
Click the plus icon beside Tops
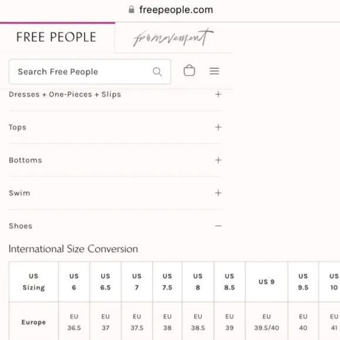pyautogui.click(x=218, y=127)
